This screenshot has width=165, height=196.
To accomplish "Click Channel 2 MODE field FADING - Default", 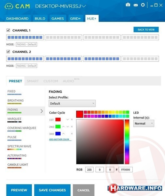I will pos(26,66).
